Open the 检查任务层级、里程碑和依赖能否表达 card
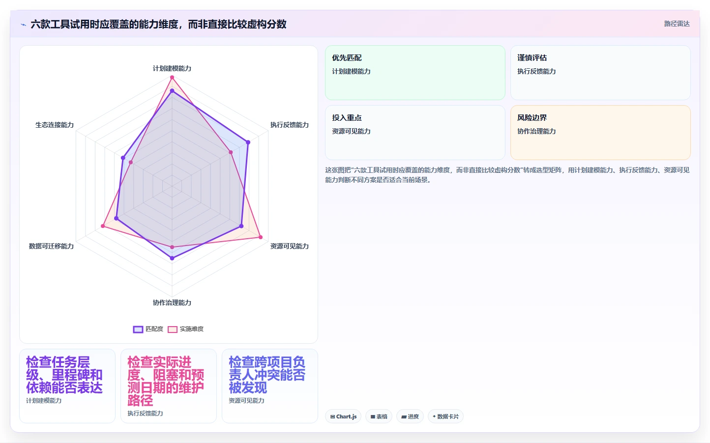710x443 pixels. (x=67, y=386)
